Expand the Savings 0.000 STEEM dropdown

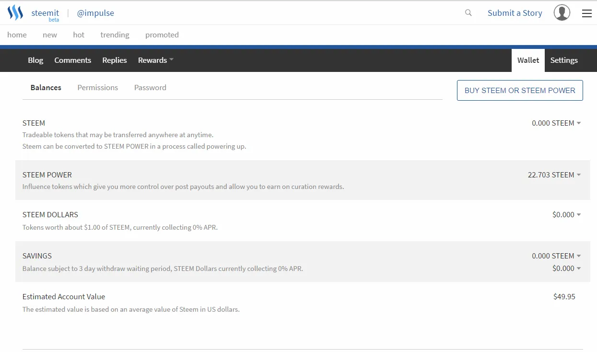tap(556, 256)
